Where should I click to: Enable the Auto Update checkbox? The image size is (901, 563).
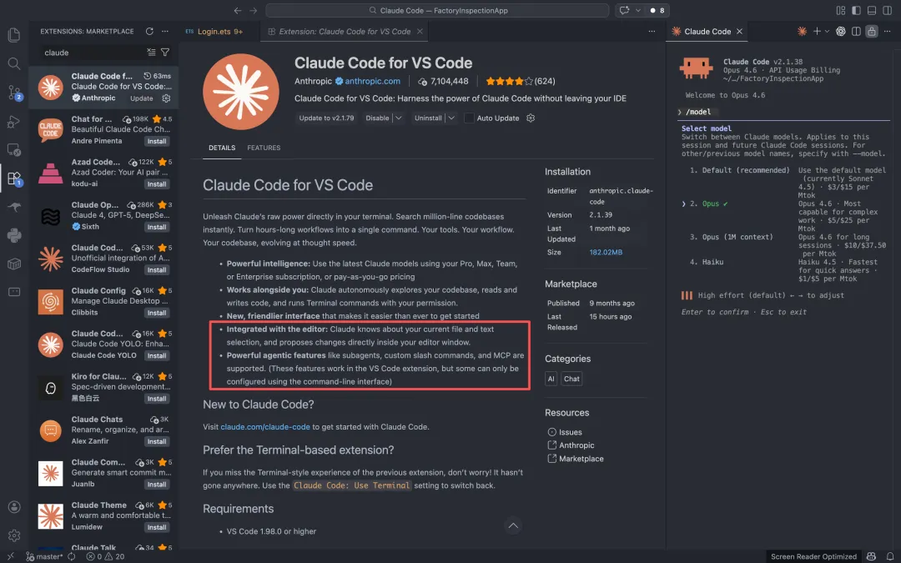point(469,118)
